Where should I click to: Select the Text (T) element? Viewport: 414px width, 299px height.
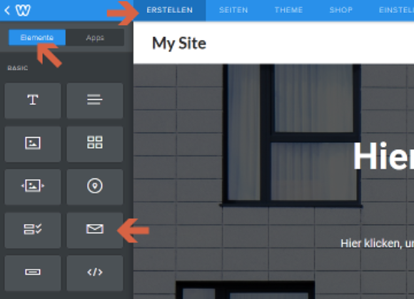(x=33, y=101)
